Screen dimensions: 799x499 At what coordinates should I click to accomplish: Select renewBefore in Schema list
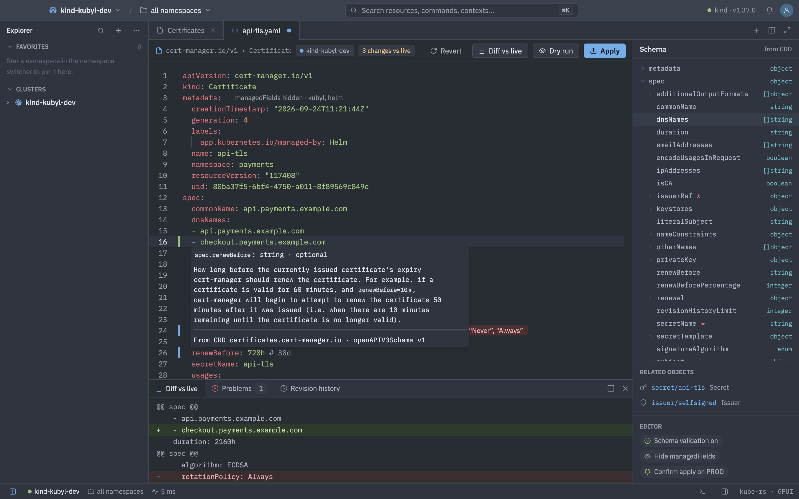click(x=716, y=273)
